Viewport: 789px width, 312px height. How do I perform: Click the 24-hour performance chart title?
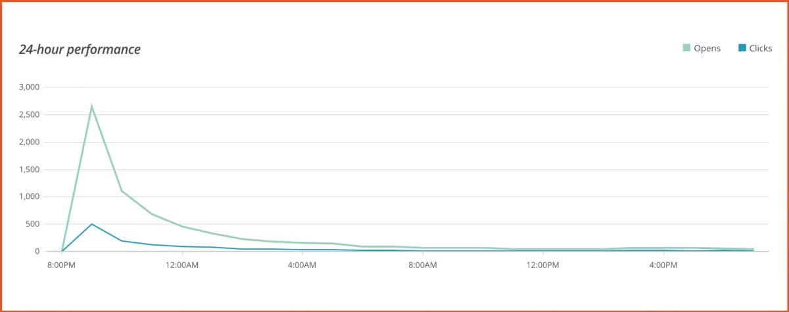pyautogui.click(x=80, y=49)
